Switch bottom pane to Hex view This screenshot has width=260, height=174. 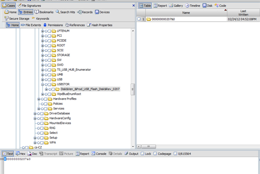[x=20, y=154]
